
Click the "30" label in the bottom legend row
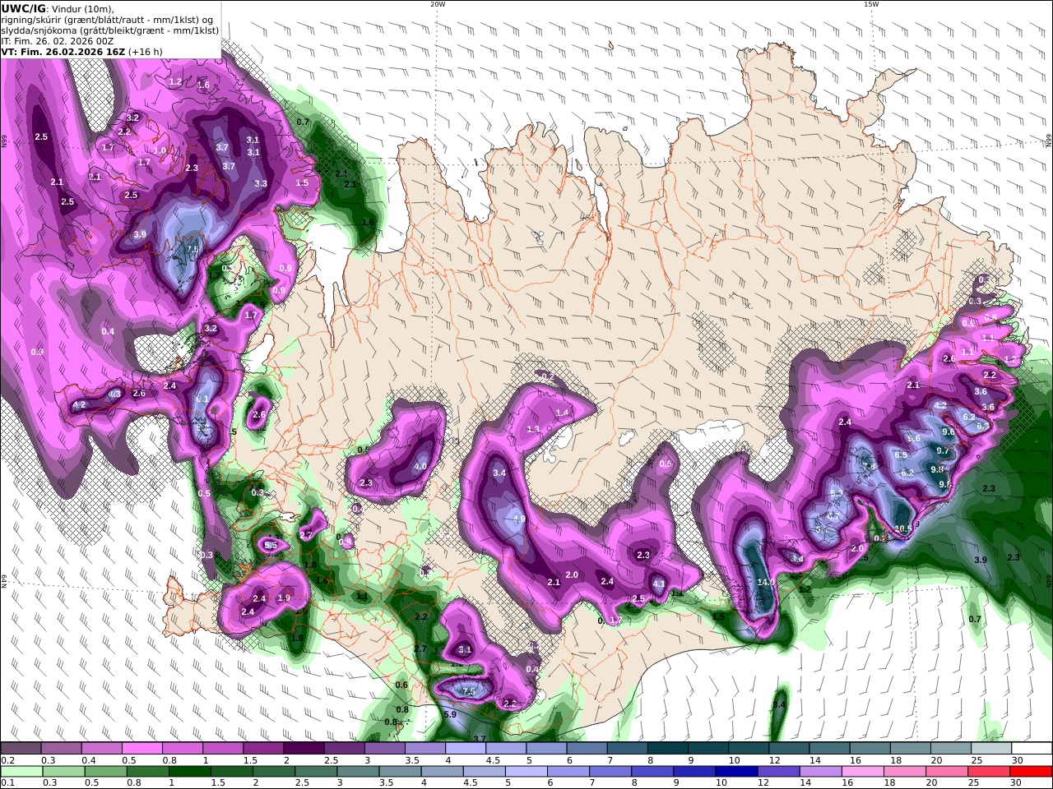click(x=1018, y=783)
